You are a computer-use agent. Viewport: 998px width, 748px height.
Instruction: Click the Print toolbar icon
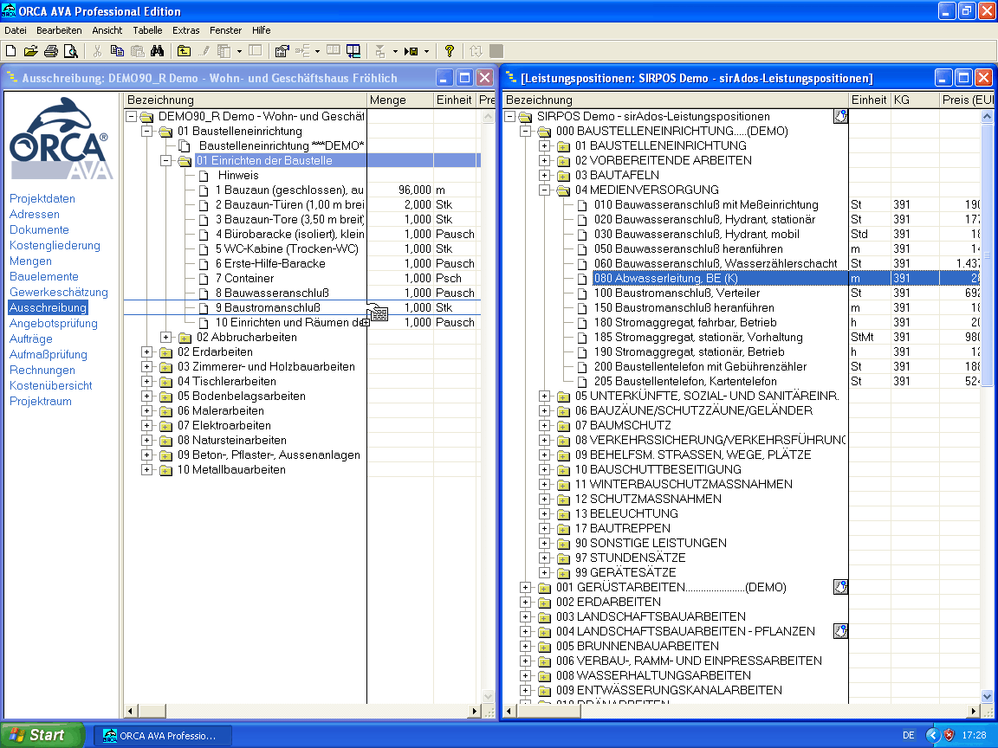(x=51, y=51)
